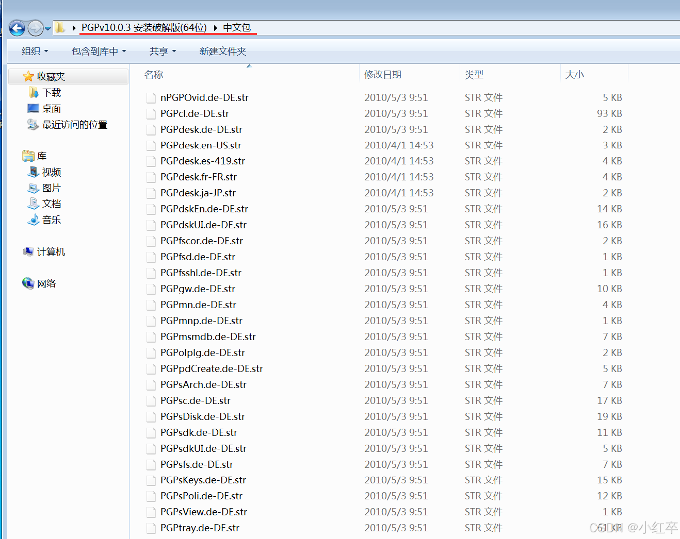Open the 共享 dropdown menu

163,51
